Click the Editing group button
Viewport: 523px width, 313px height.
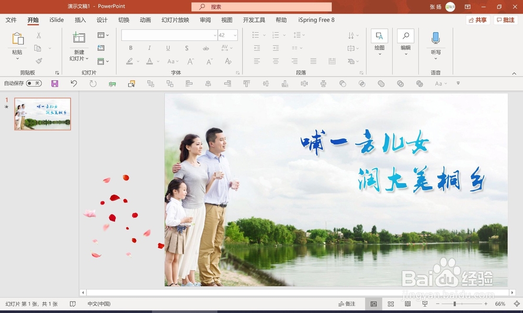[406, 42]
